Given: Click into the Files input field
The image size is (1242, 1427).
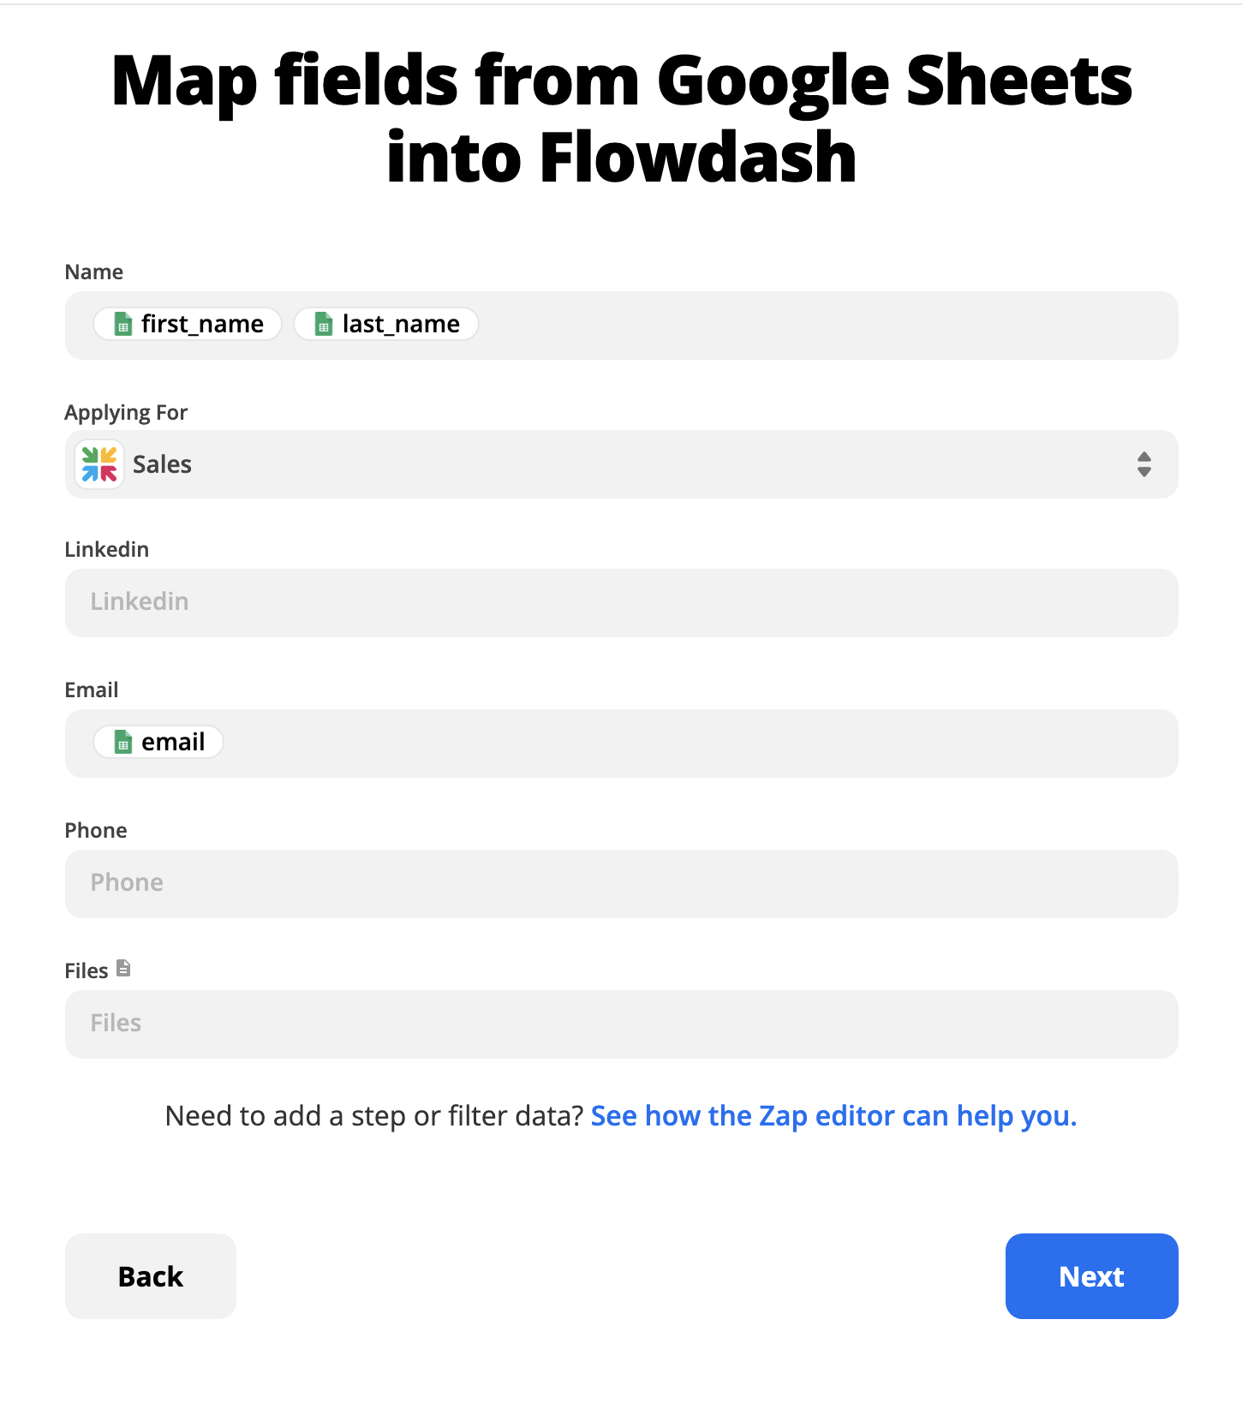Looking at the screenshot, I should 622,1024.
